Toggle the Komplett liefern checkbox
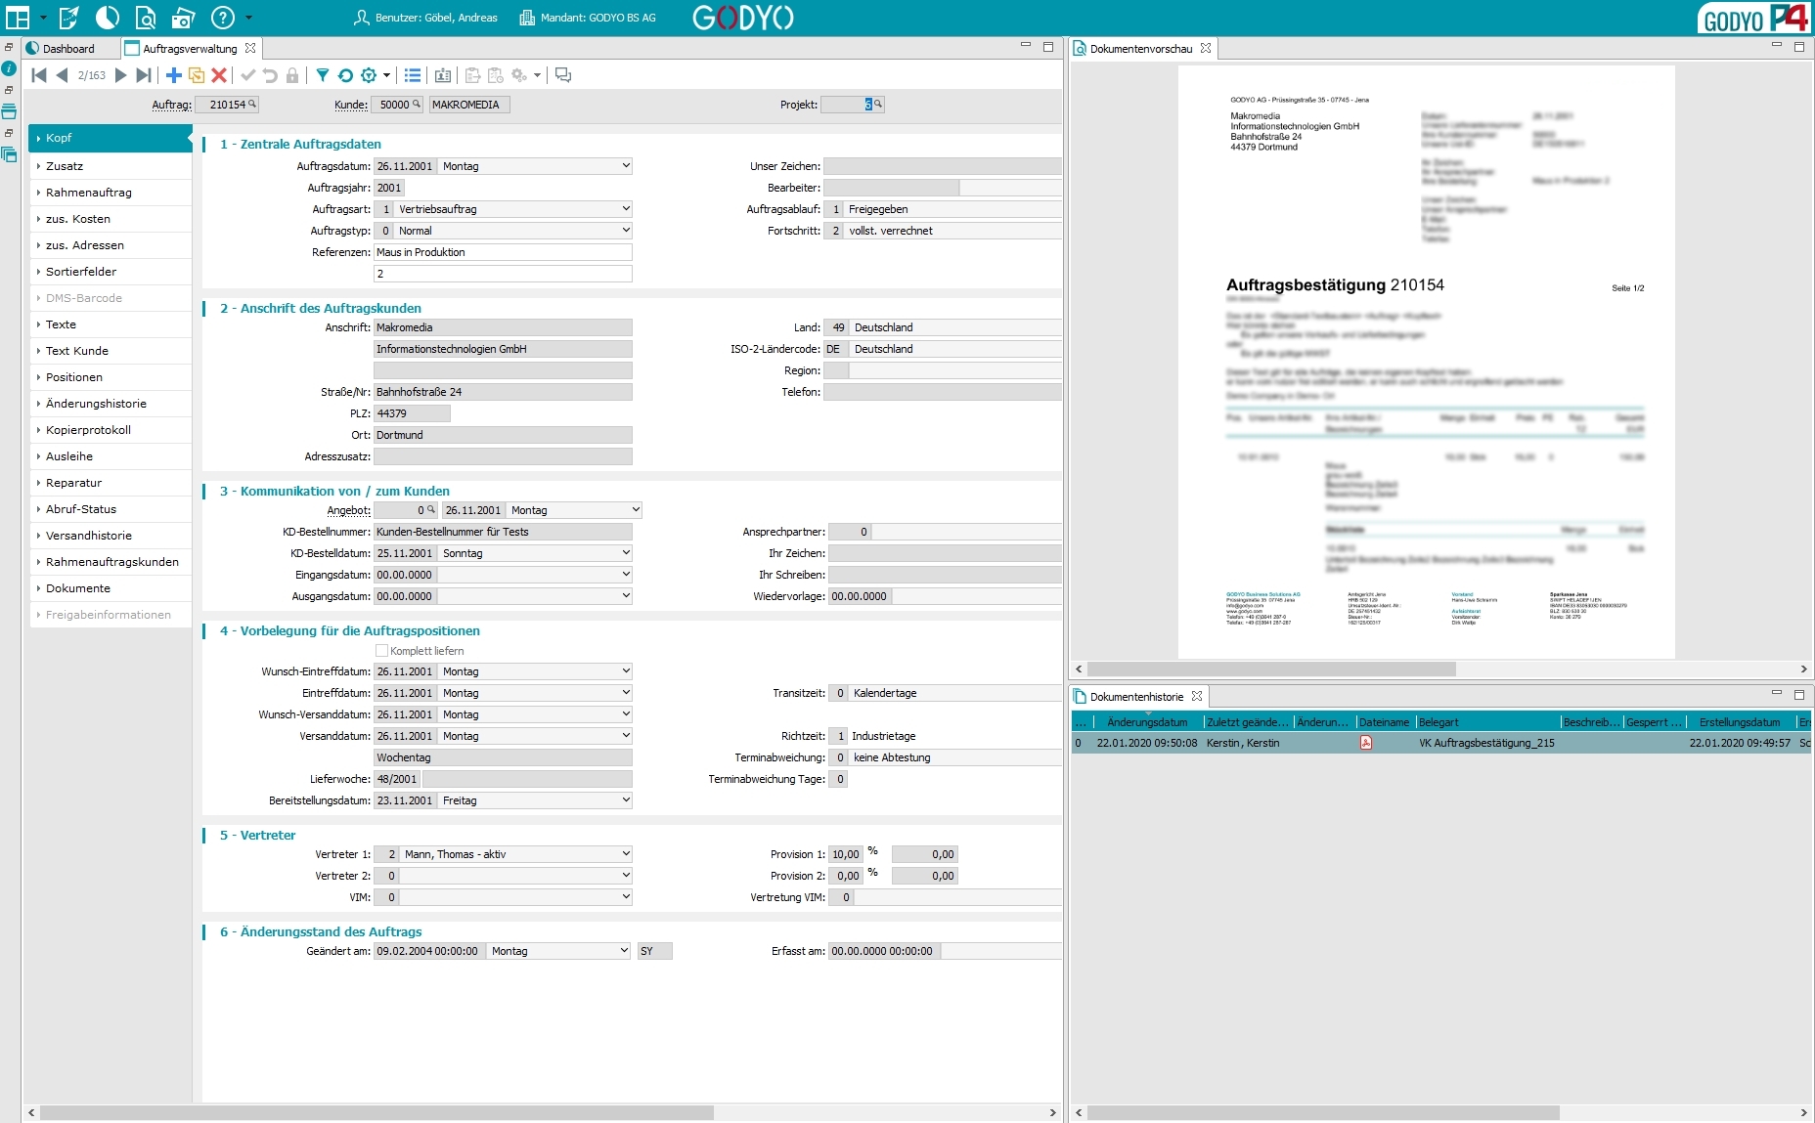This screenshot has width=1815, height=1123. pos(381,651)
